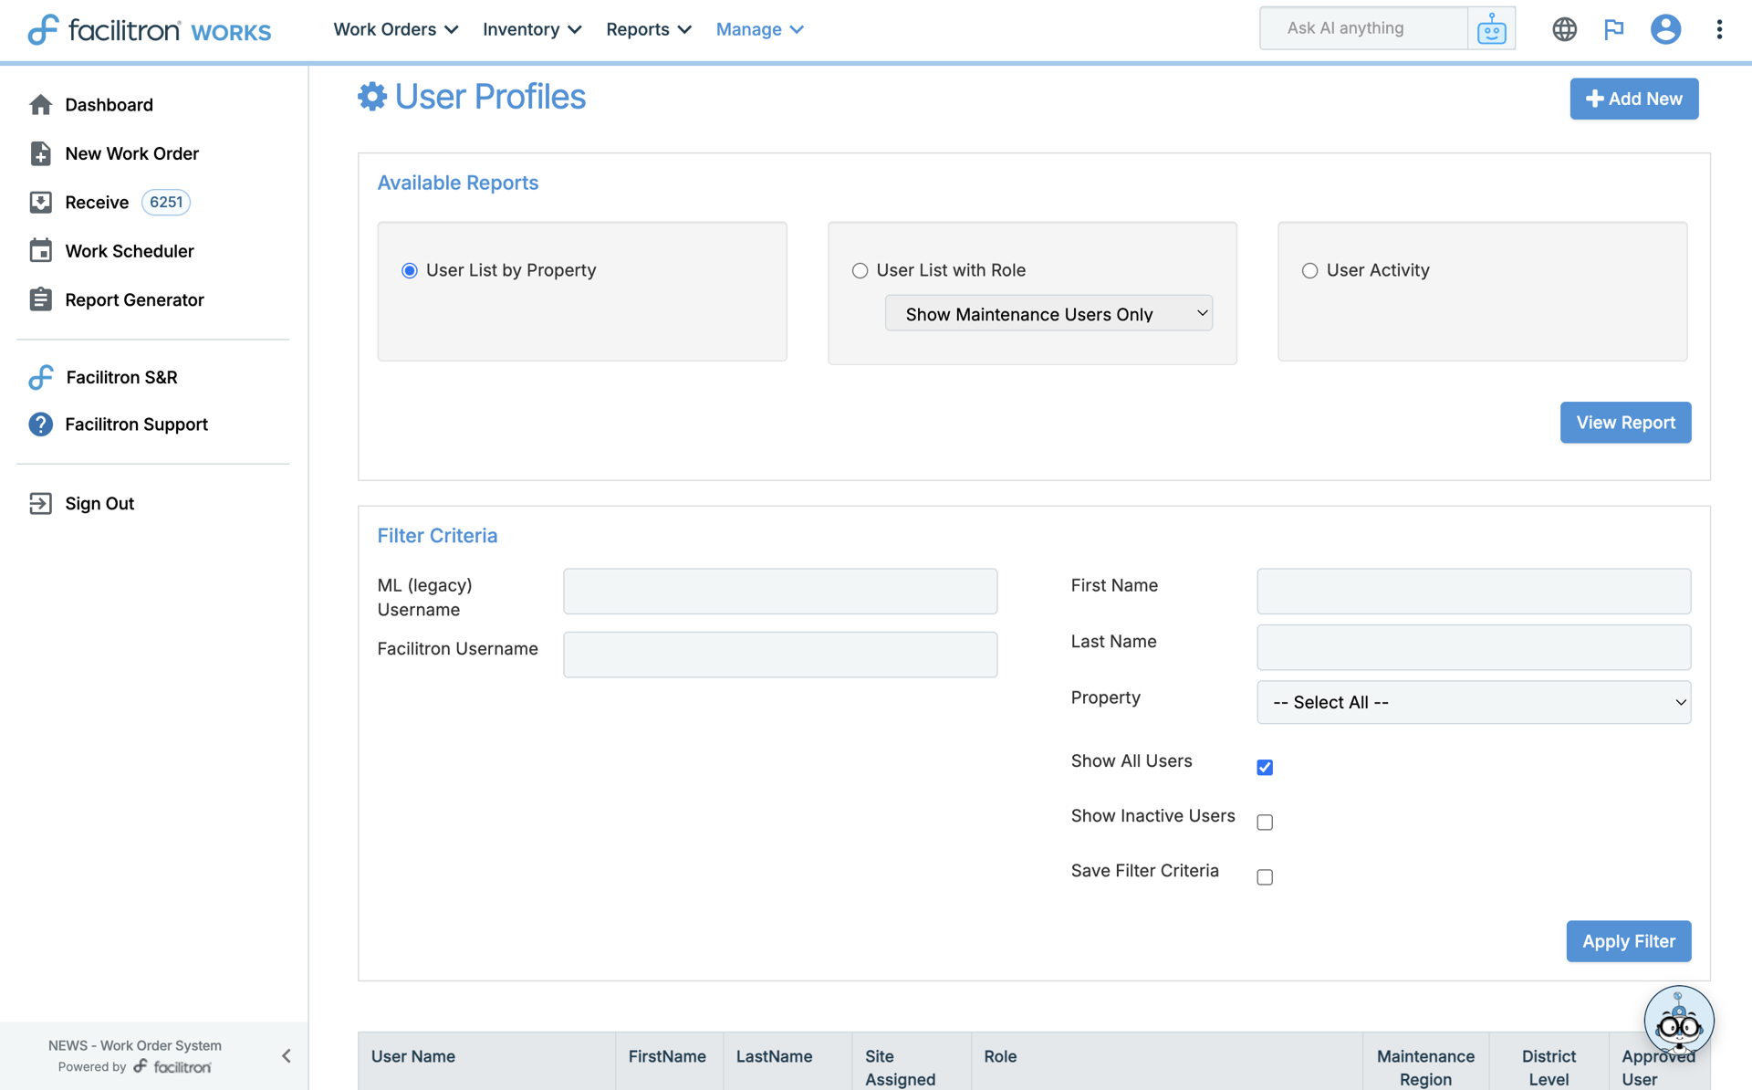Screen dimensions: 1752x1090
Task: Expand the Property Select All dropdown
Action: [1473, 702]
